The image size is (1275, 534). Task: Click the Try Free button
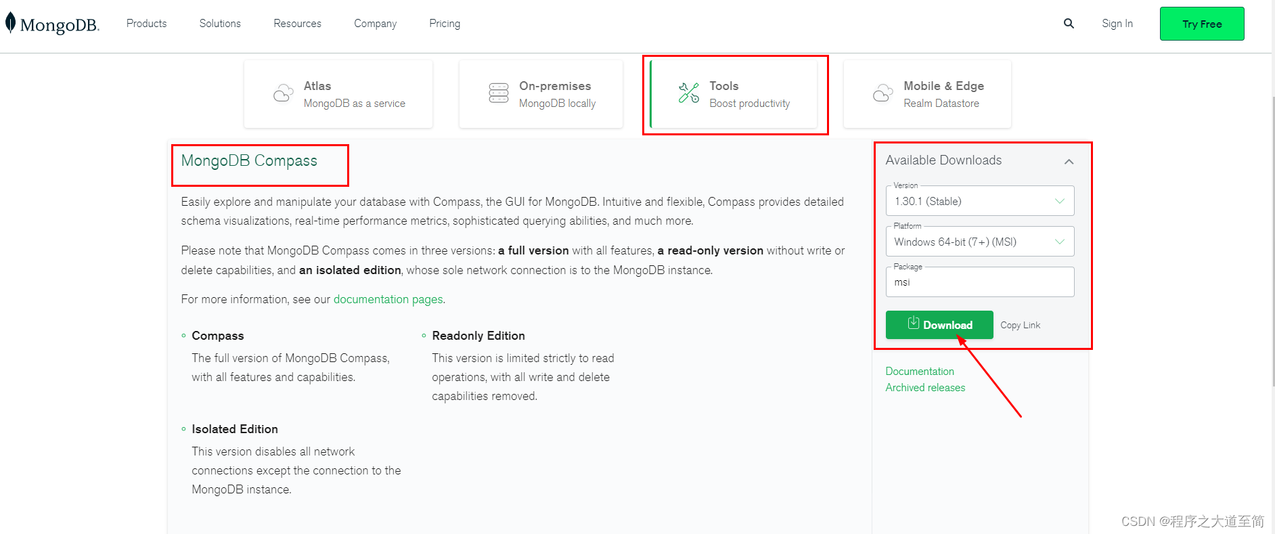tap(1202, 24)
